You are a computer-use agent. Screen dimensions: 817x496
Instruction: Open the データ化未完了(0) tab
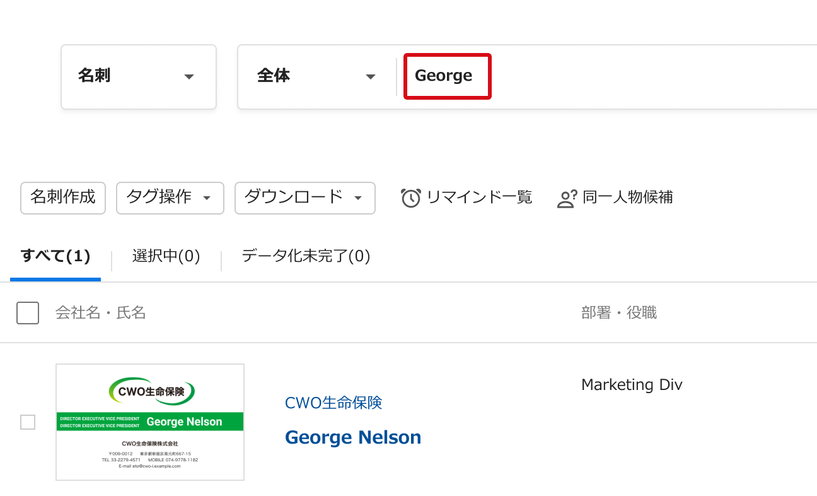[306, 256]
